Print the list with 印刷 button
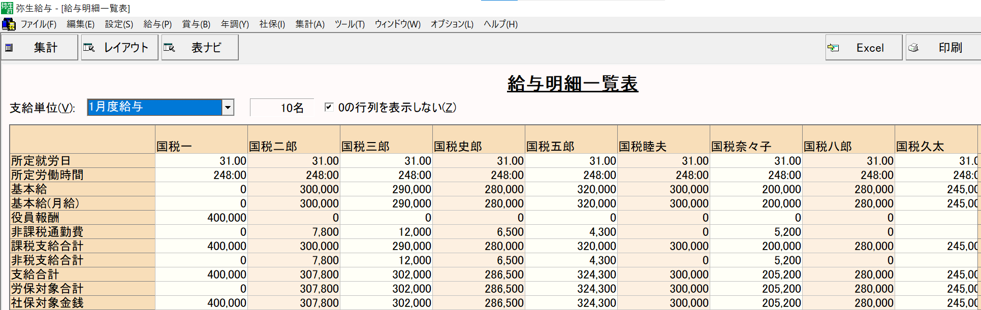981x310 pixels. pos(943,48)
